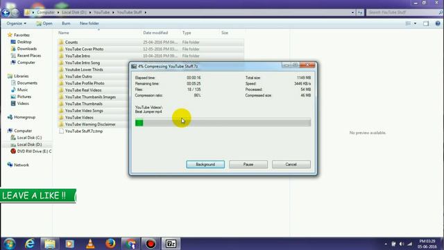
Task: Launch Internet Explorer from taskbar
Action: (x=29, y=244)
